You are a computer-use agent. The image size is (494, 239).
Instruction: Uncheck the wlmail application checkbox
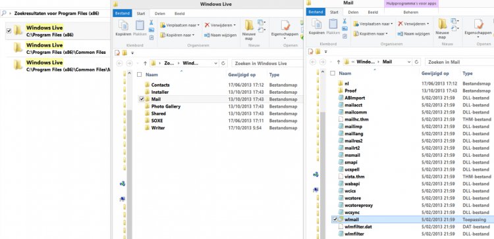[335, 219]
